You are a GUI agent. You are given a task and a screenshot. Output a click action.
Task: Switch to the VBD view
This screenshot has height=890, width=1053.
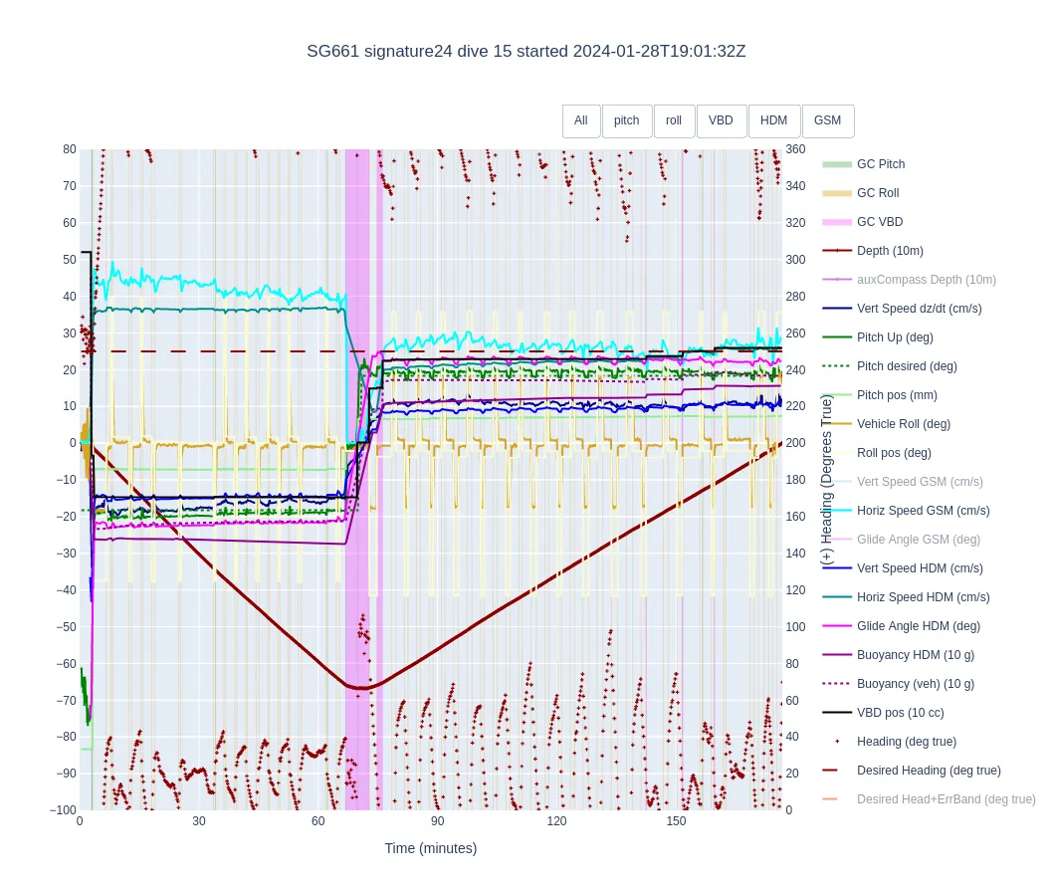point(721,120)
